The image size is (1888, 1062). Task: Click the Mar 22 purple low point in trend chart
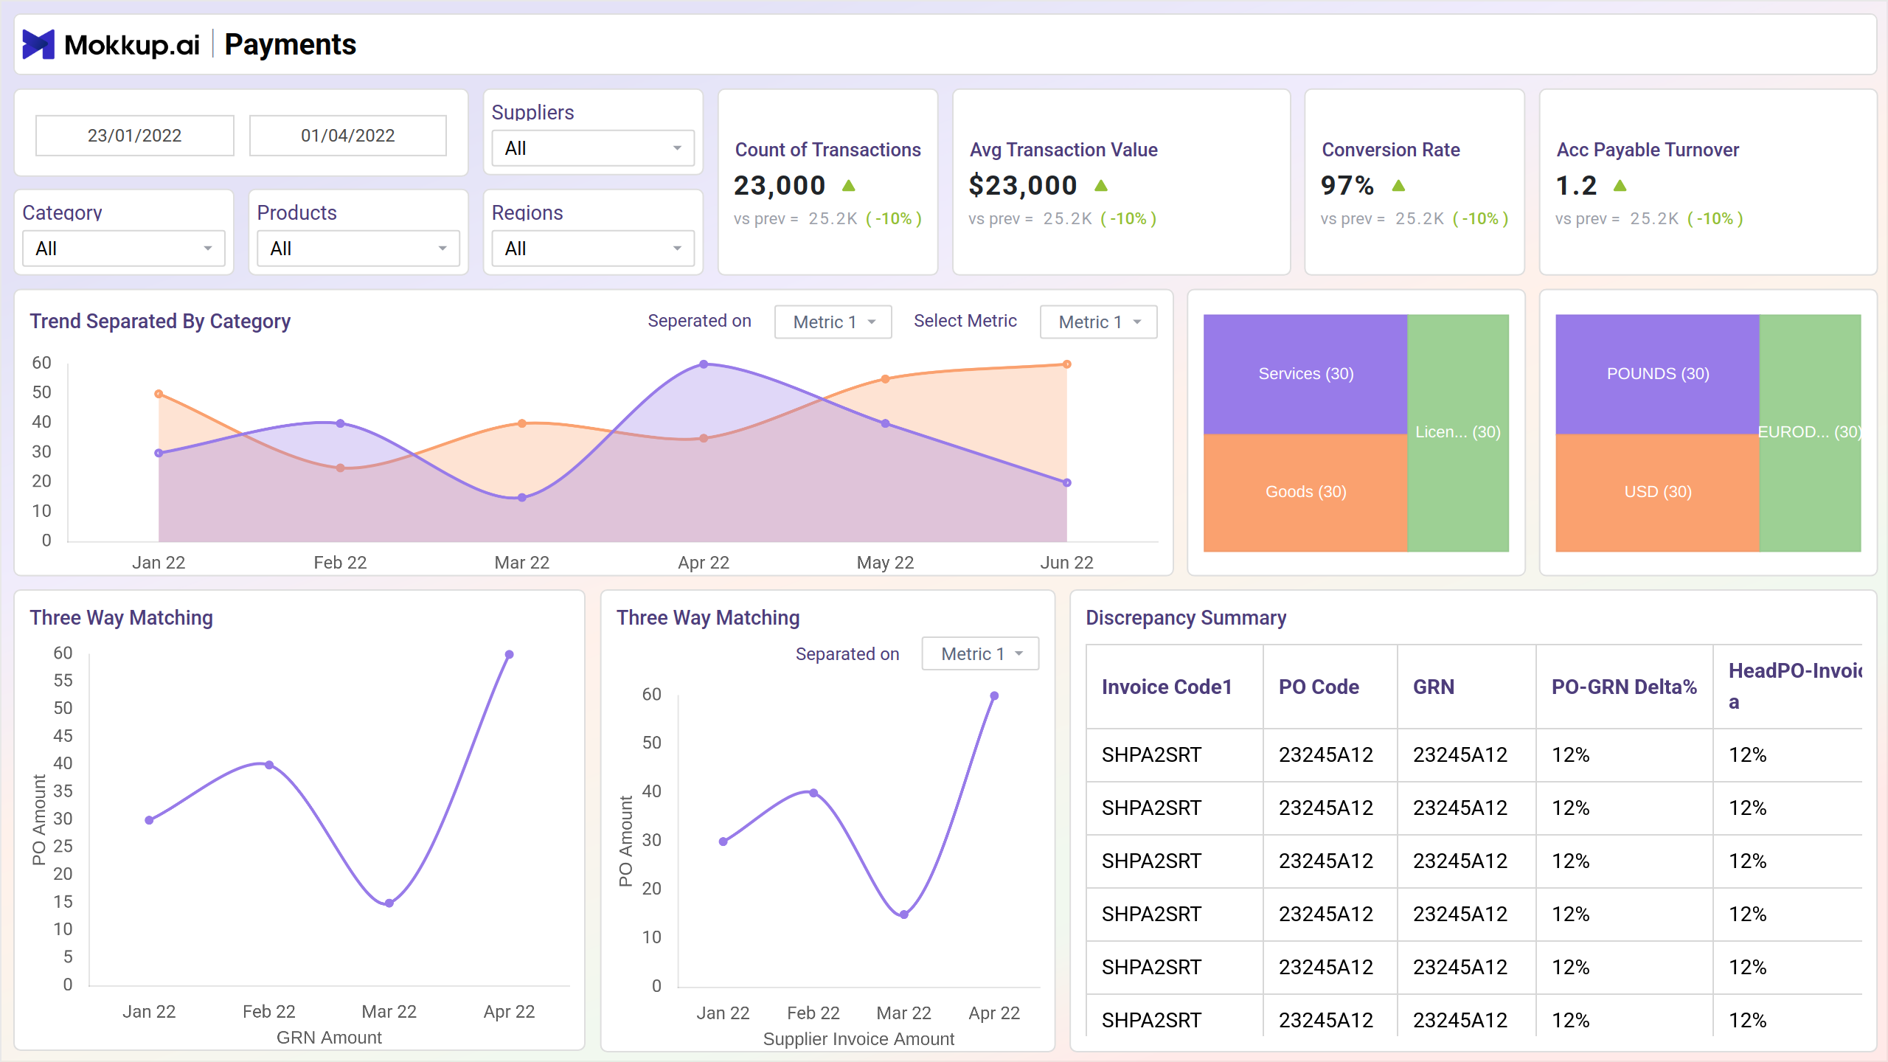click(522, 498)
